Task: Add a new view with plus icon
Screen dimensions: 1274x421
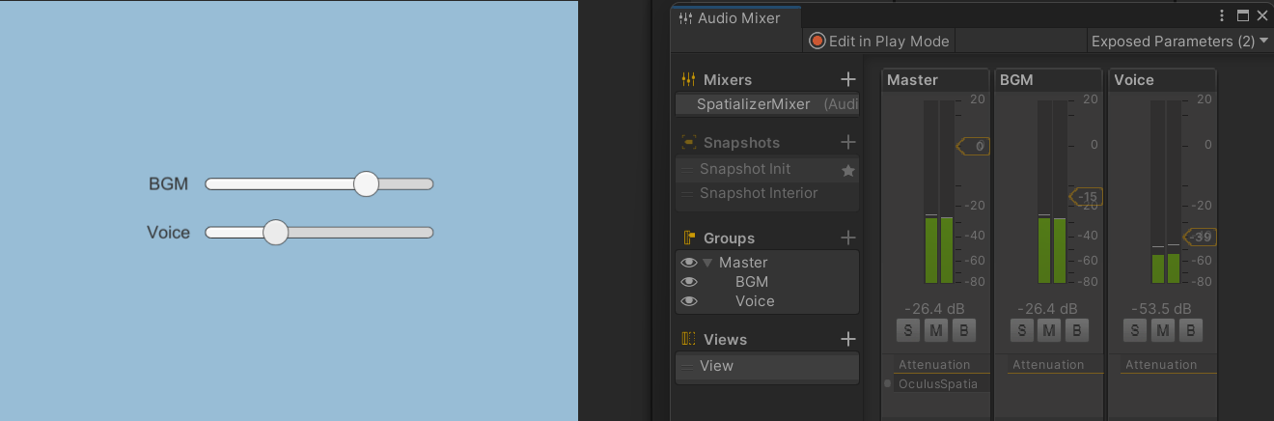Action: click(848, 339)
